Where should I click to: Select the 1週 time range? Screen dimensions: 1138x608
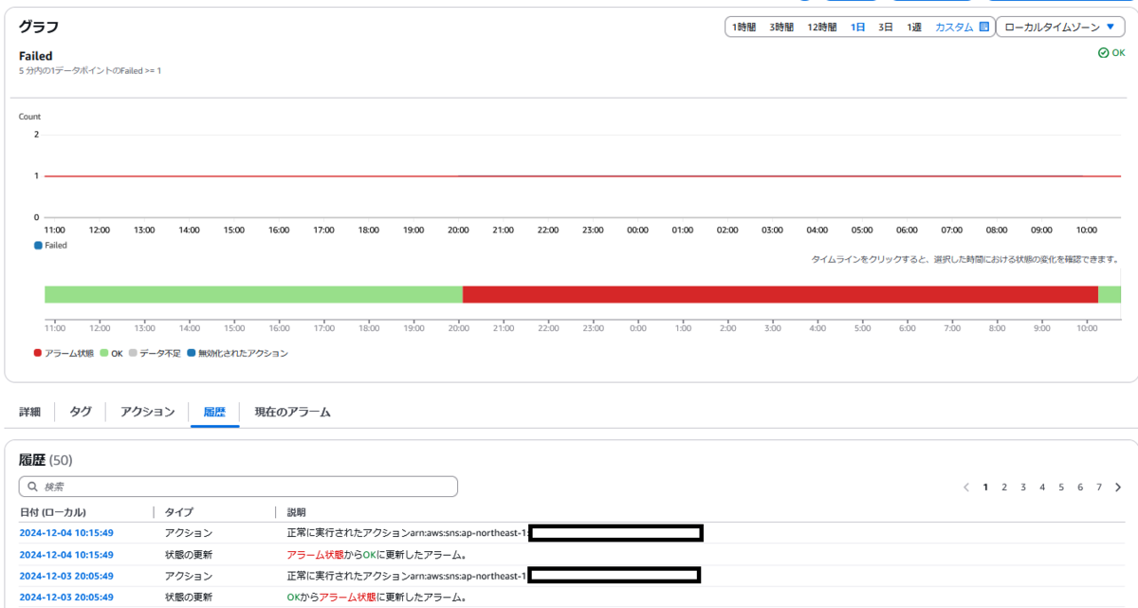[x=914, y=28]
